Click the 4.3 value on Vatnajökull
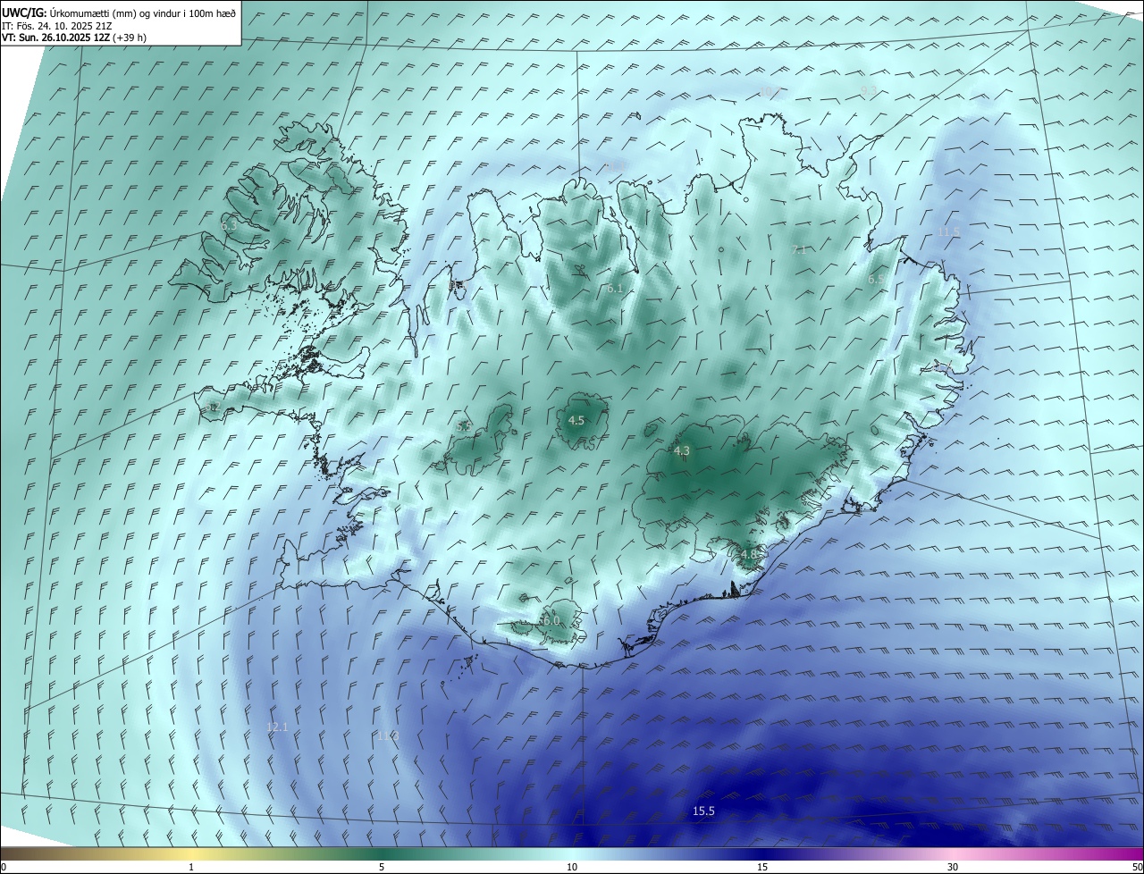 coord(682,451)
